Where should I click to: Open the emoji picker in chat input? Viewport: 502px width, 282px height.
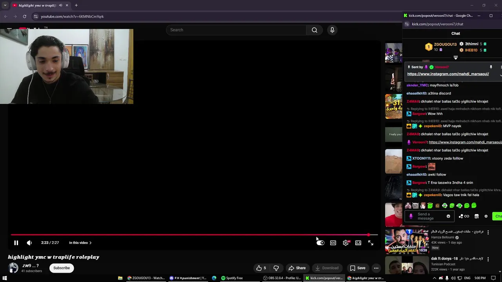pos(448,216)
